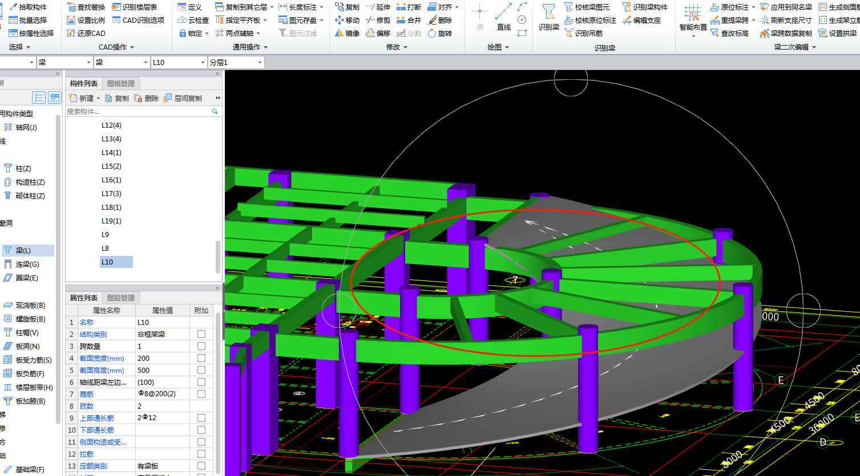Expand the CAD操作 group menu

(x=116, y=47)
